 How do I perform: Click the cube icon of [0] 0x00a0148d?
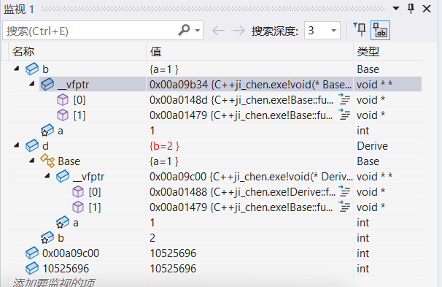[x=63, y=99]
